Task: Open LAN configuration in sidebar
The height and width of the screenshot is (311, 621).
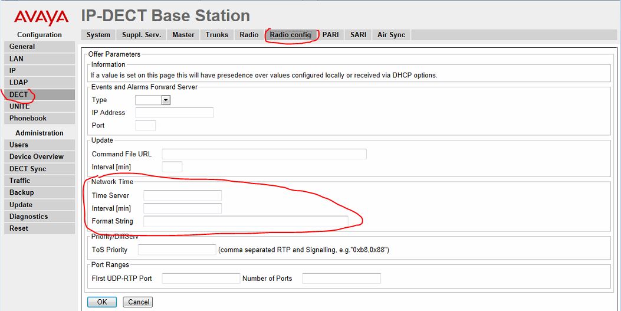Action: [x=39, y=58]
